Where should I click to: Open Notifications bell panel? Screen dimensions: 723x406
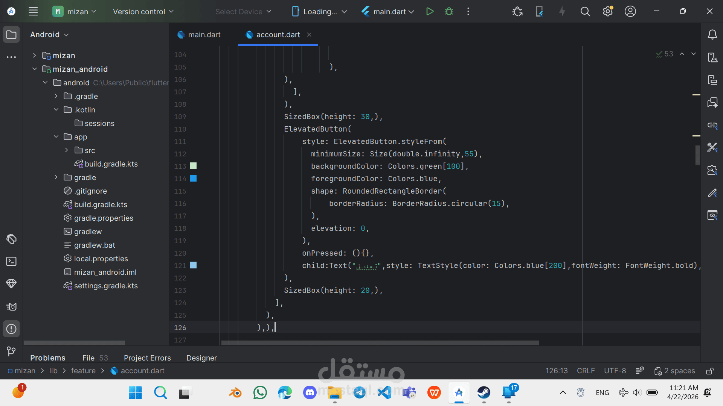pyautogui.click(x=712, y=35)
